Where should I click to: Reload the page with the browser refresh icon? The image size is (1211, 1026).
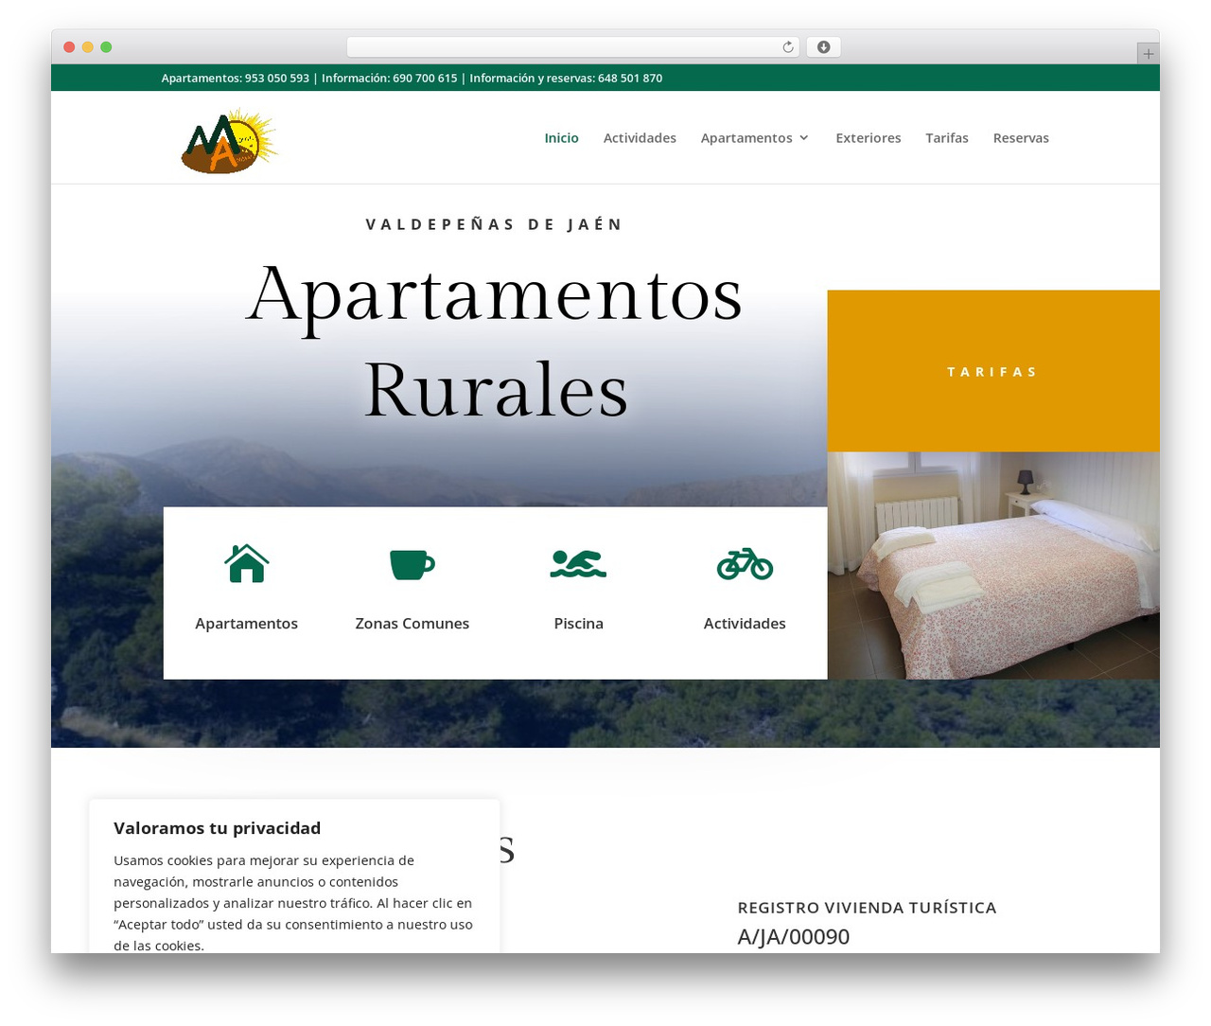click(x=788, y=47)
